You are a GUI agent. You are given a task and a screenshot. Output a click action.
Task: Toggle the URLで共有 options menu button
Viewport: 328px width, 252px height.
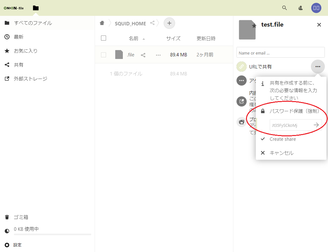[x=318, y=67]
